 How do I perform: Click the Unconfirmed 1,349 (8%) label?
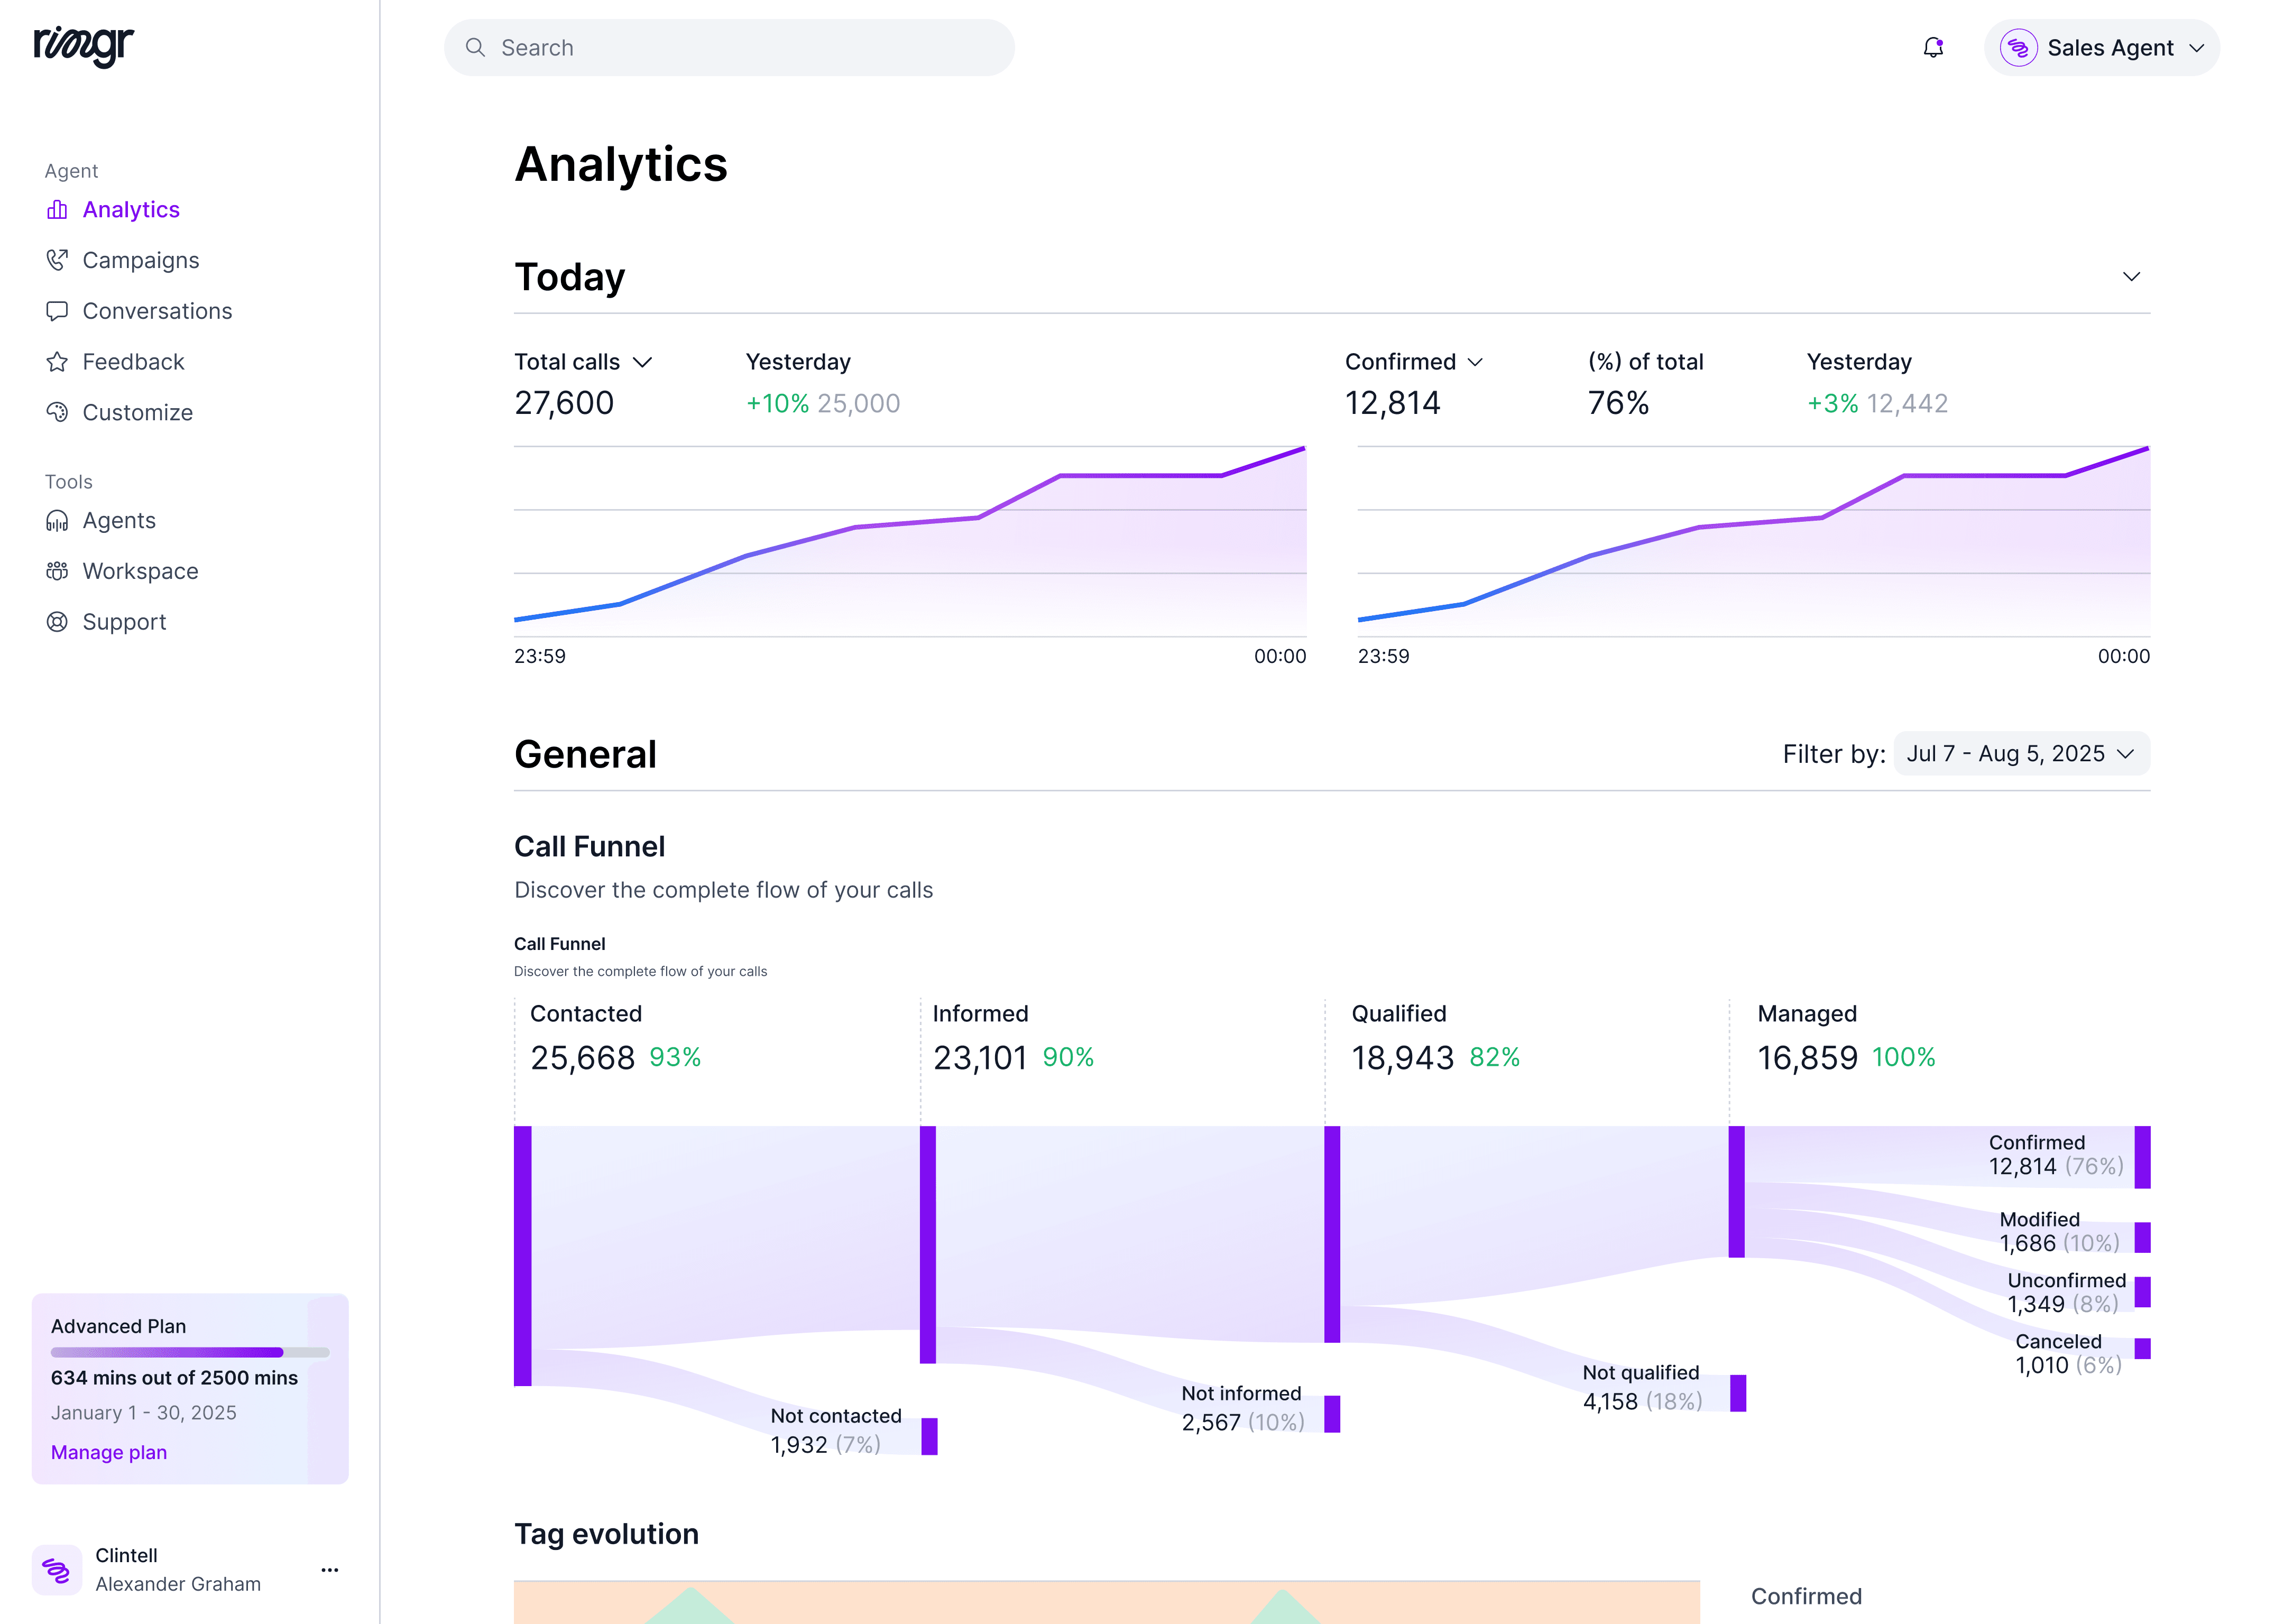click(2066, 1293)
